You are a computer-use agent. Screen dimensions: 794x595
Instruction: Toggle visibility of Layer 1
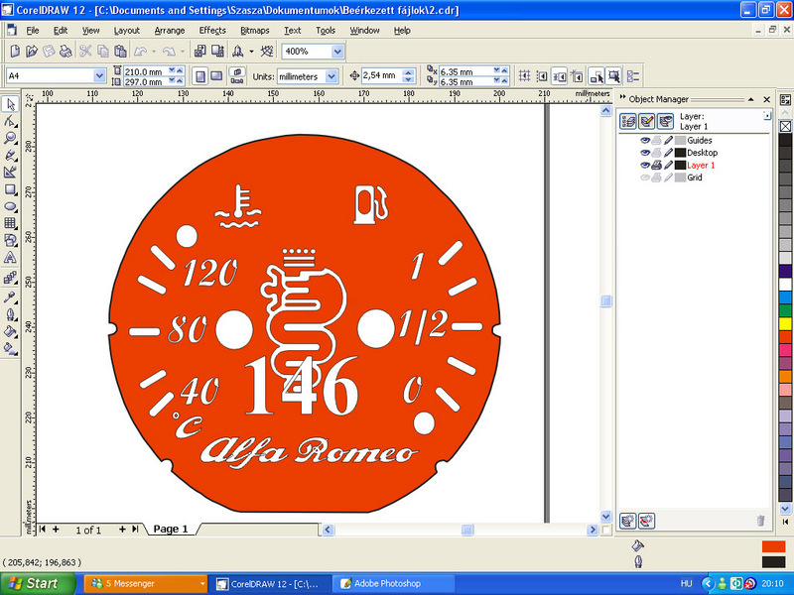[x=644, y=165]
